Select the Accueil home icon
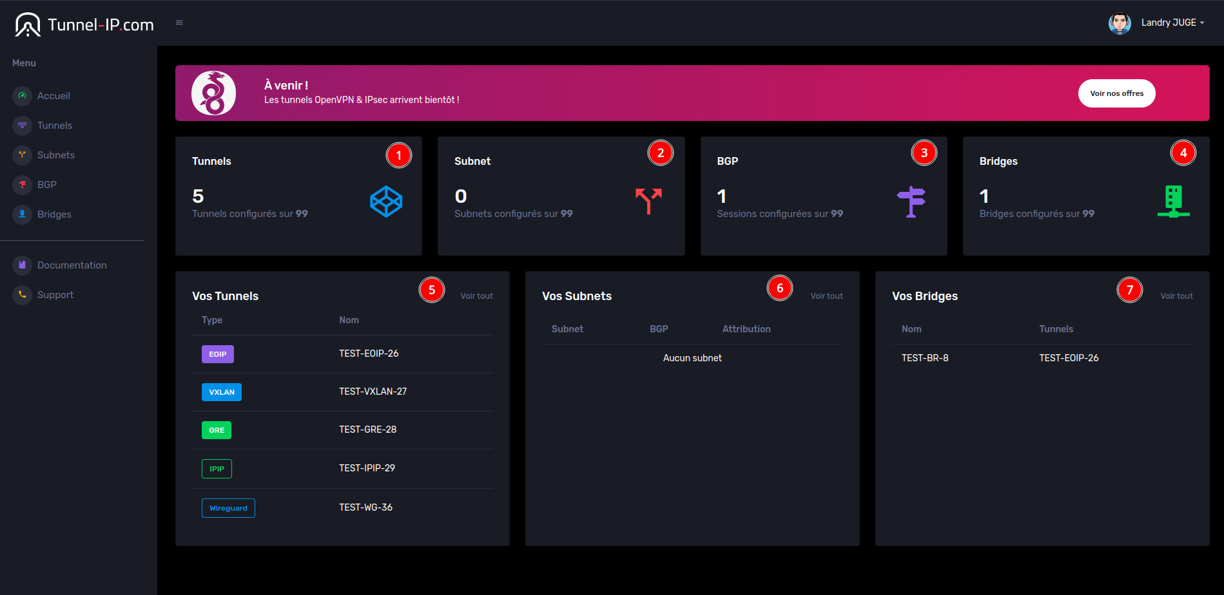The image size is (1224, 595). 22,96
